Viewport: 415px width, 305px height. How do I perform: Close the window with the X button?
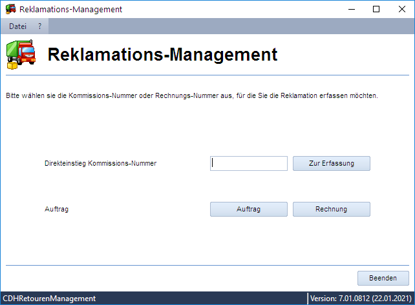coord(402,9)
